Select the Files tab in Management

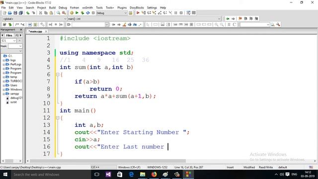coord(9,35)
